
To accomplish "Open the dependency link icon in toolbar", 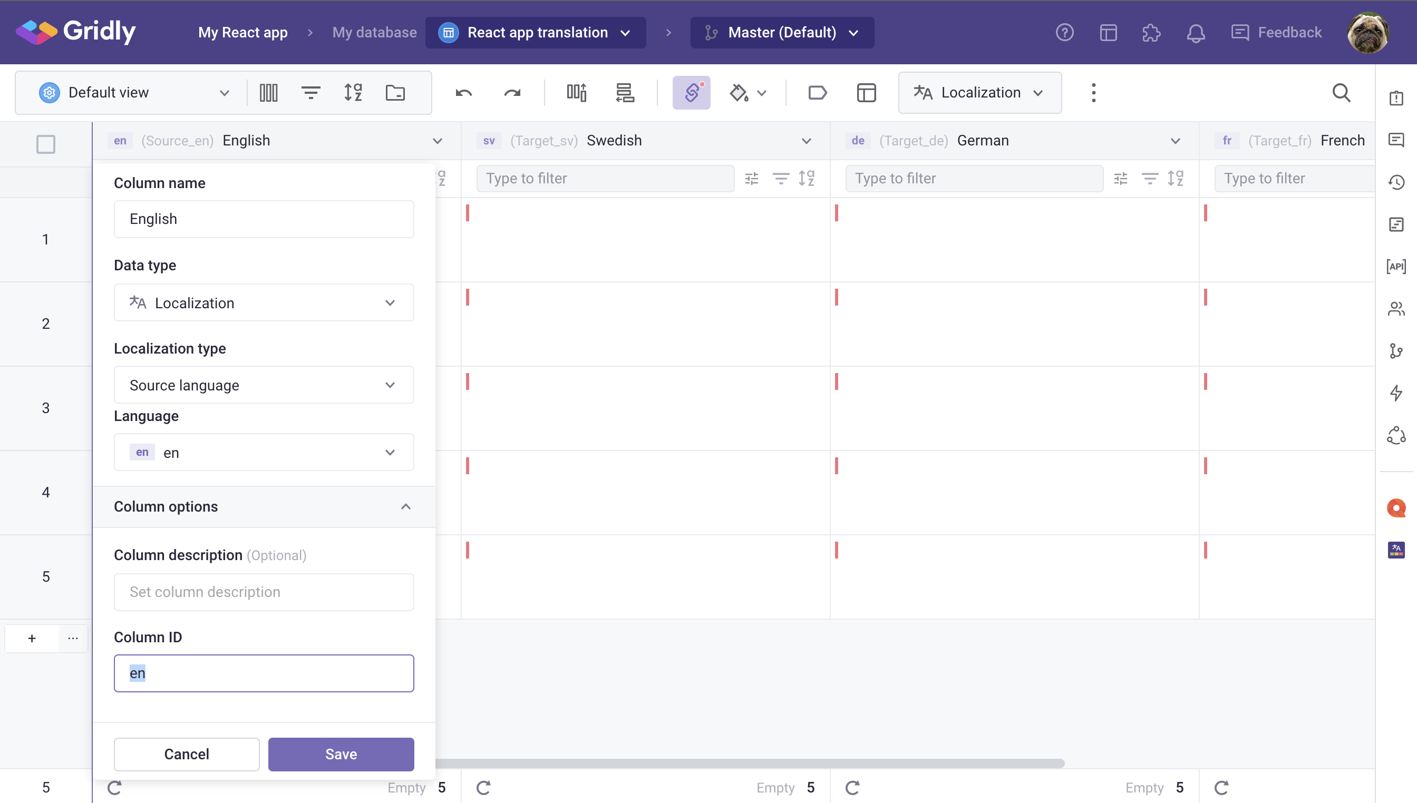I will click(691, 93).
